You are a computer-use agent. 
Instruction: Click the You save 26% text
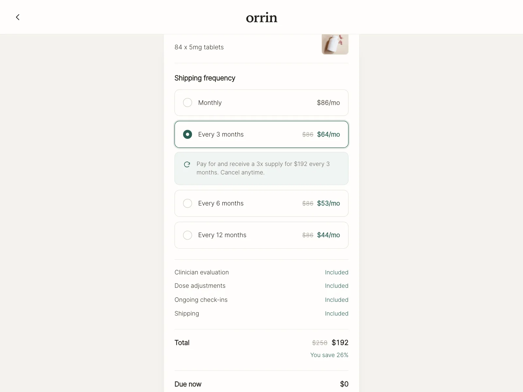pyautogui.click(x=329, y=355)
